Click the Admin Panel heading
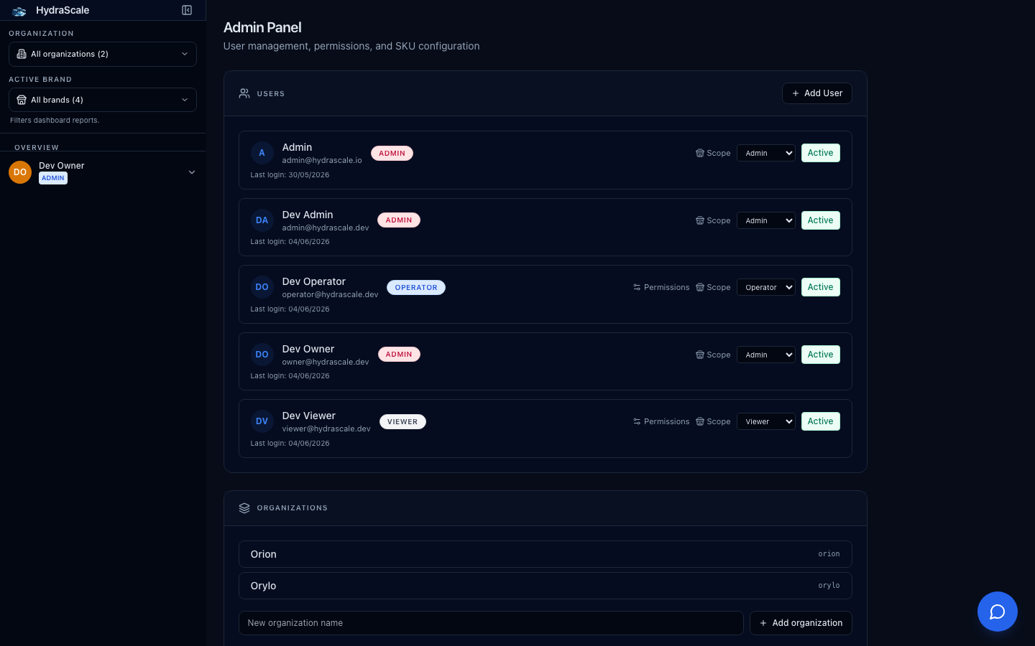 point(262,27)
